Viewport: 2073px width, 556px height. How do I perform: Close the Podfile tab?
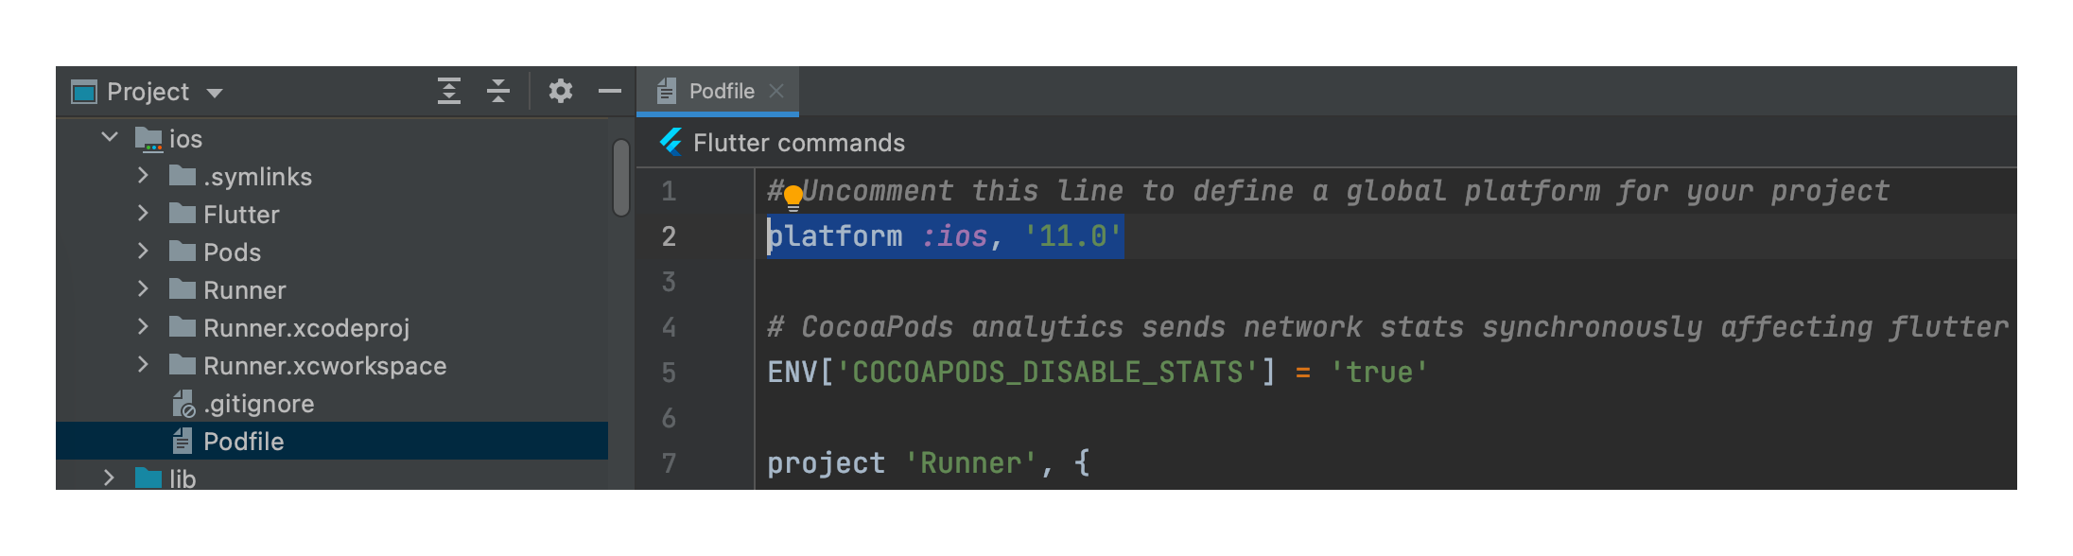point(776,91)
